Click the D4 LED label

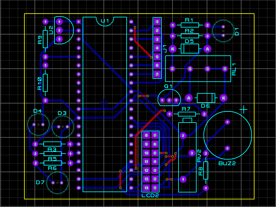(37, 111)
